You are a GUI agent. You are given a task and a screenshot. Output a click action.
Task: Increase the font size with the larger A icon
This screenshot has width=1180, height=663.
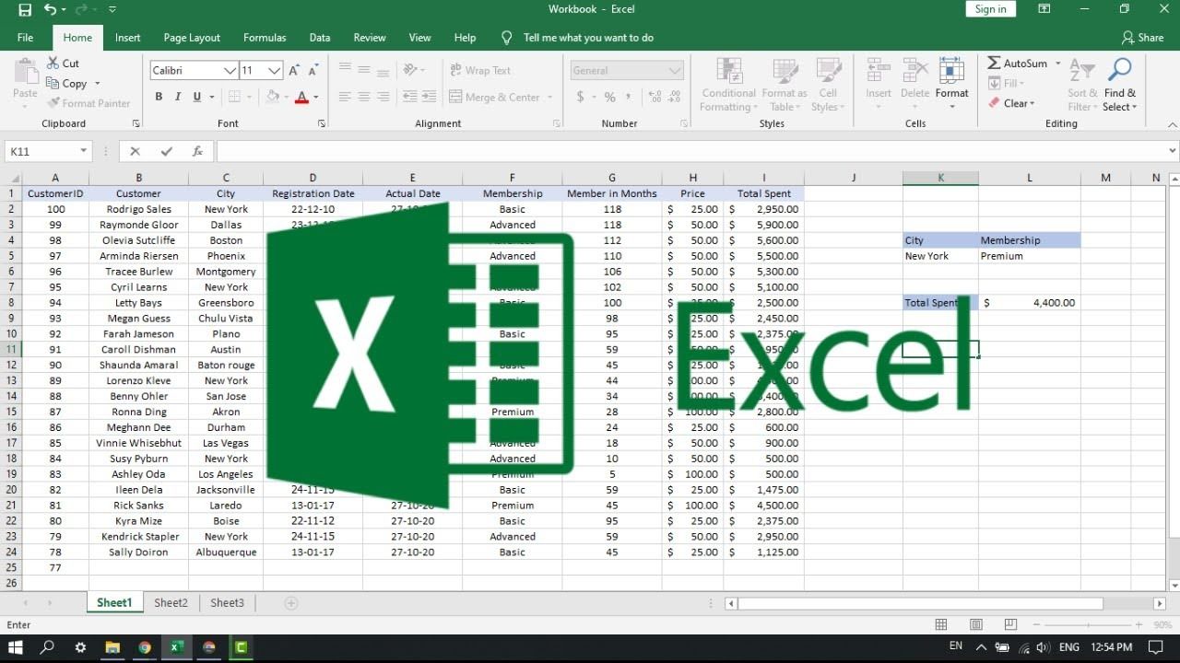click(x=294, y=71)
